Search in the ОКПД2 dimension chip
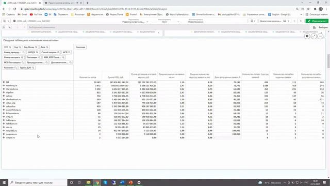This screenshot has height=186, width=330. pyautogui.click(x=37, y=52)
